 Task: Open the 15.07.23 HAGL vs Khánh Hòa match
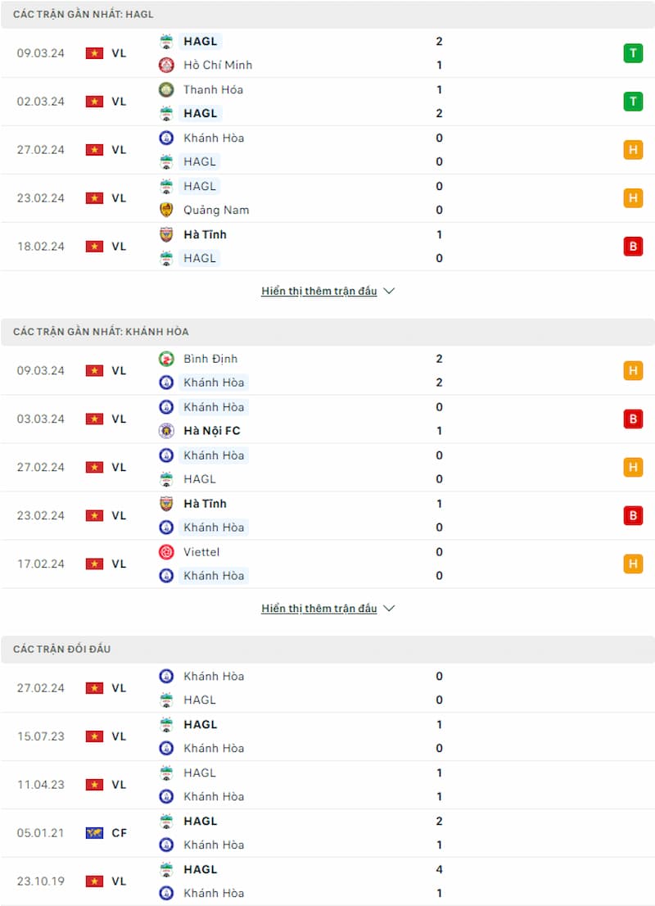[x=327, y=736]
